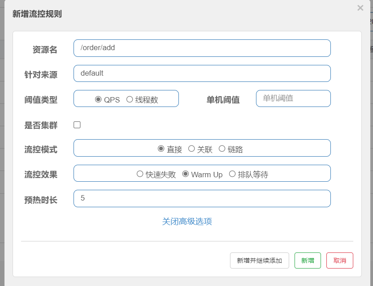Screen dimensions: 373x286
Task: Choose 关联 flow control mode
Action: tap(191, 149)
